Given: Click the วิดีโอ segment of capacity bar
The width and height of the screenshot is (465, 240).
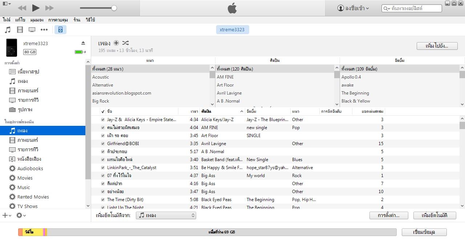Looking at the screenshot, I should click(x=32, y=232).
